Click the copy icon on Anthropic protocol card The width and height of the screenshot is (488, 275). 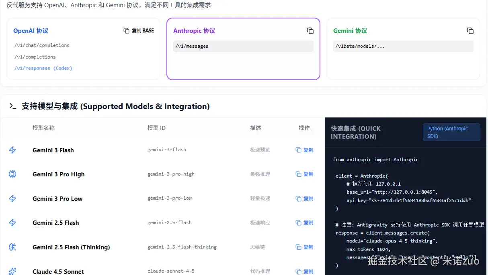point(310,31)
